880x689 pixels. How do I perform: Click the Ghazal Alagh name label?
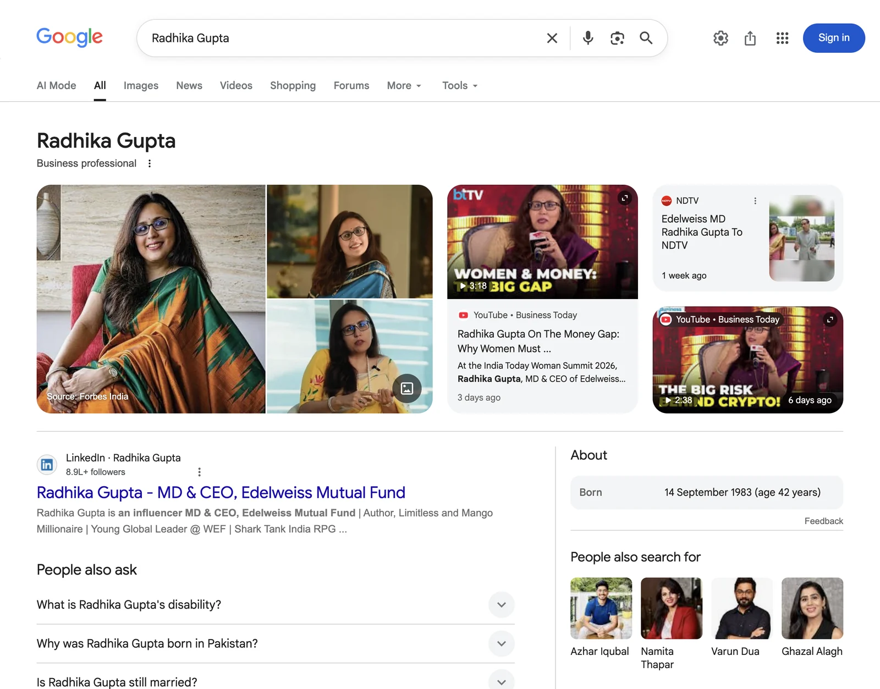pos(812,651)
